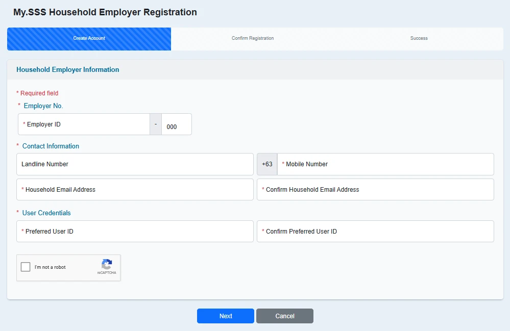
Task: Select the Create Account step tab
Action: (x=89, y=39)
